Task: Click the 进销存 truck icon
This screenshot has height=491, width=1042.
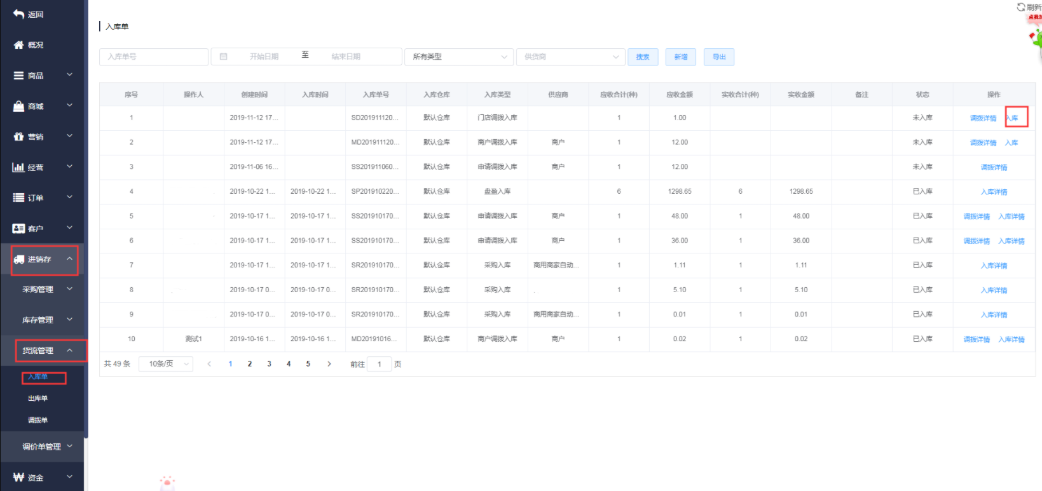Action: click(18, 259)
